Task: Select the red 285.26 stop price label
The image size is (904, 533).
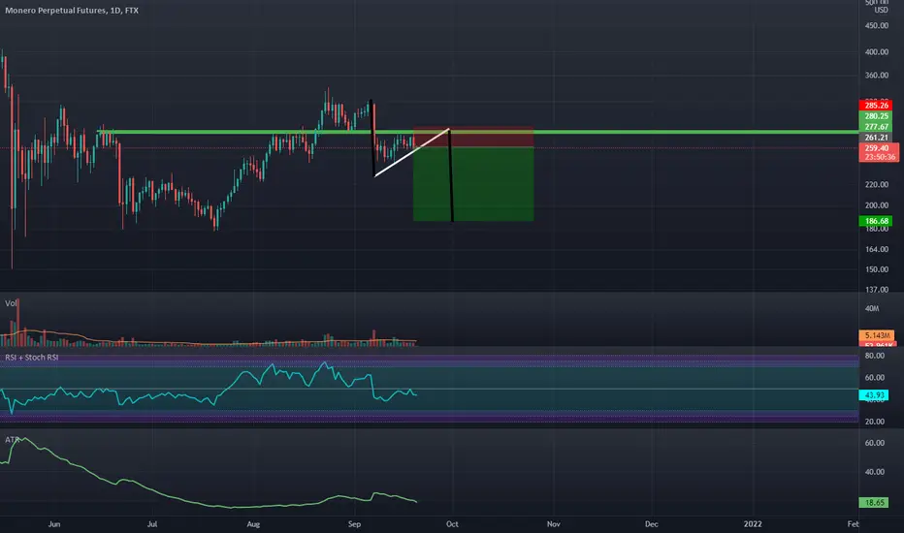Action: point(875,106)
